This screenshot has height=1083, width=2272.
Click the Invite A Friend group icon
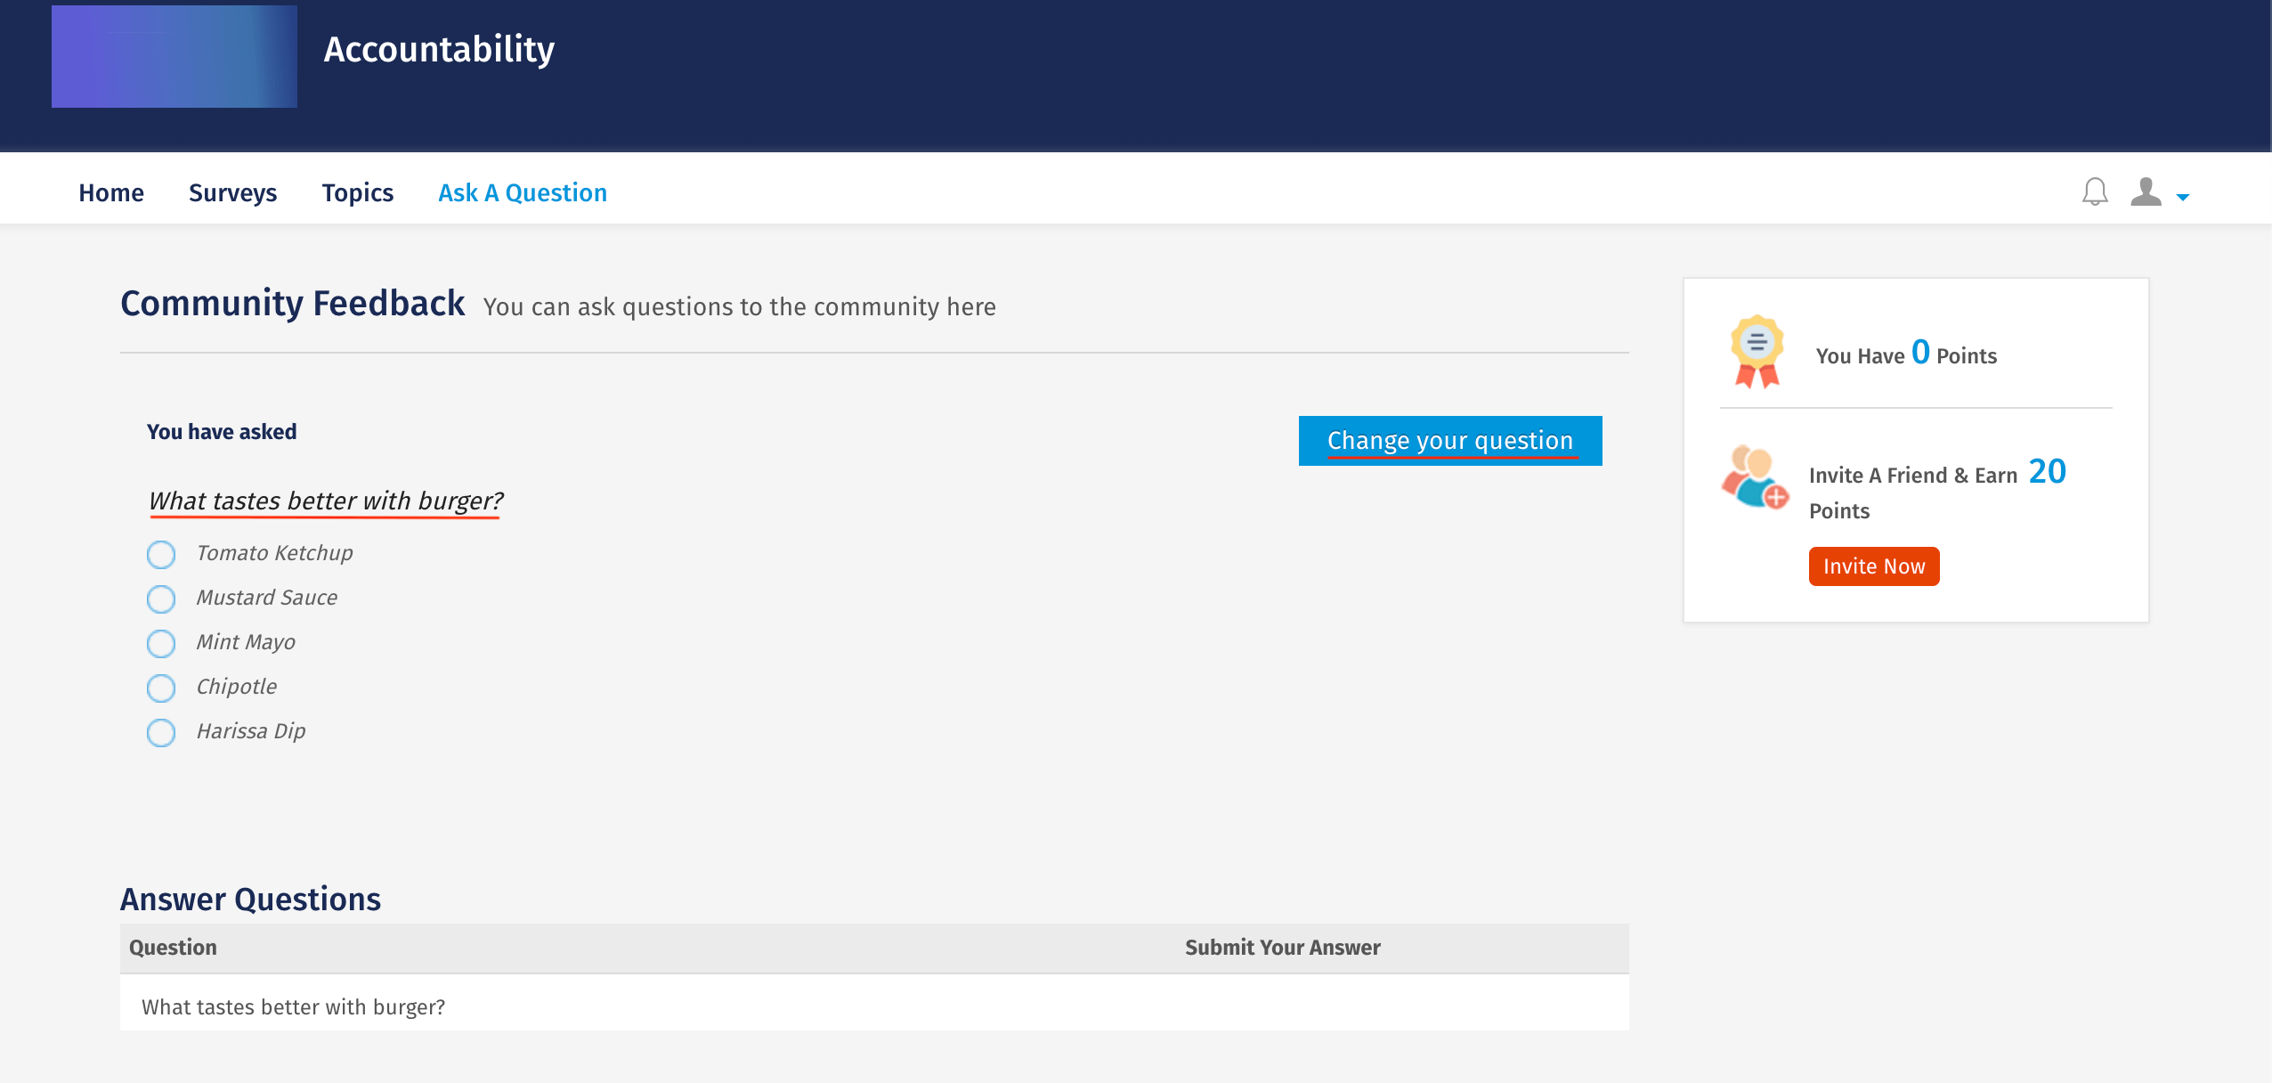click(1755, 478)
